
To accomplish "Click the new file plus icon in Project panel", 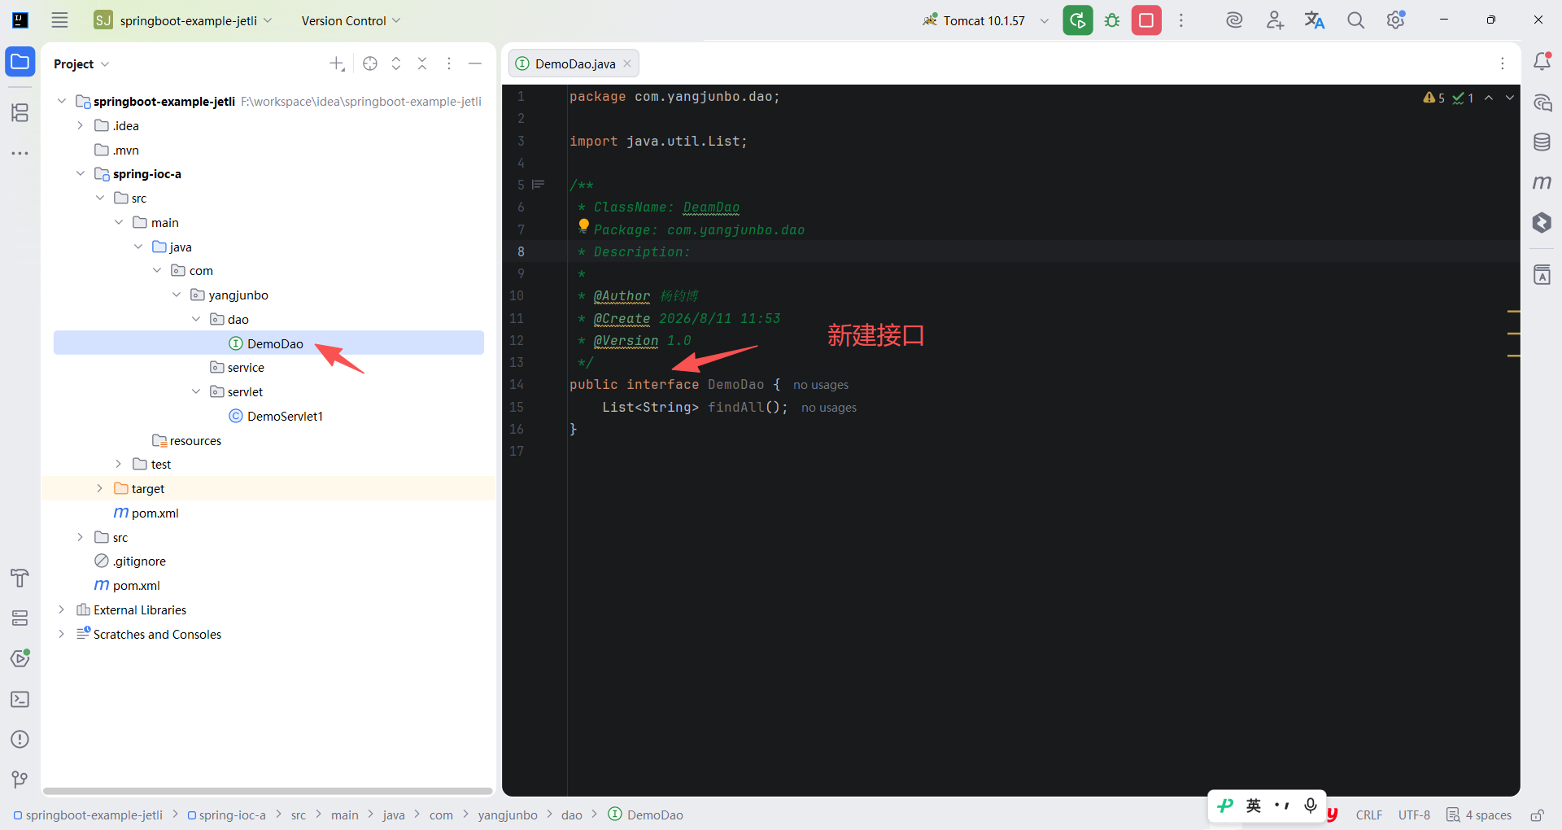I will (x=337, y=63).
